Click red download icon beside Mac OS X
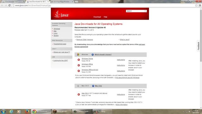The image size is (202, 114). (x=79, y=94)
